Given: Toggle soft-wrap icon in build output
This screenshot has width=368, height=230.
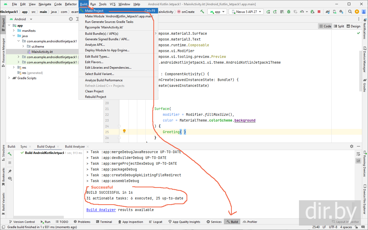Looking at the screenshot, I should (358, 154).
